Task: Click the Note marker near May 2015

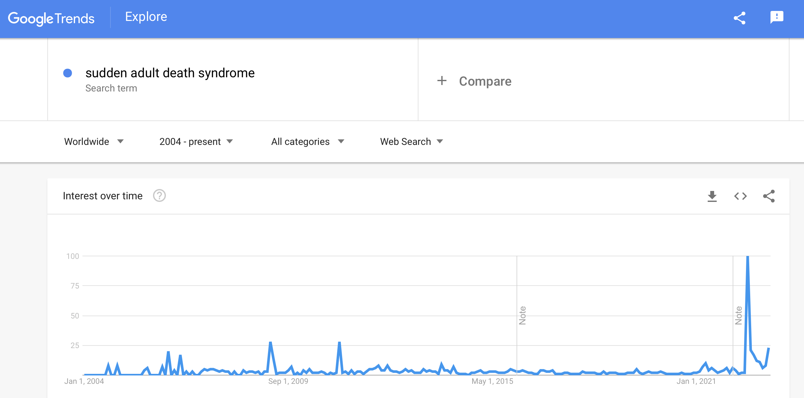Action: tap(522, 315)
